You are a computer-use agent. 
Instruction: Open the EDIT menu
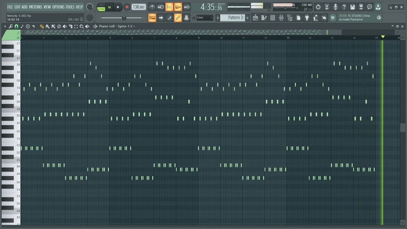pos(17,7)
